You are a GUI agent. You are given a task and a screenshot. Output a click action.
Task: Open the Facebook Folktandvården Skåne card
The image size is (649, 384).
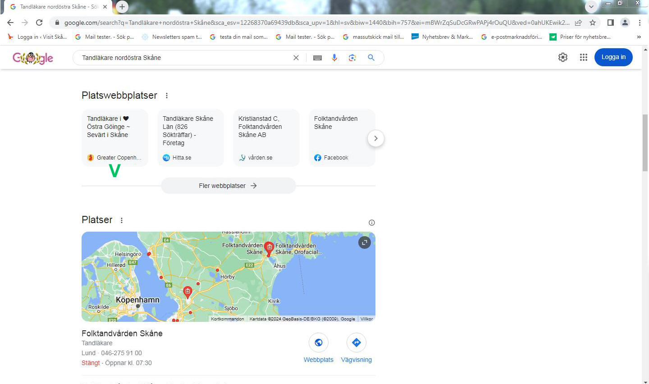(342, 138)
